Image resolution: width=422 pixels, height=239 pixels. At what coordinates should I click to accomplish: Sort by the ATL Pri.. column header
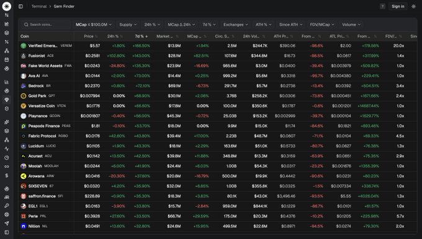point(339,37)
